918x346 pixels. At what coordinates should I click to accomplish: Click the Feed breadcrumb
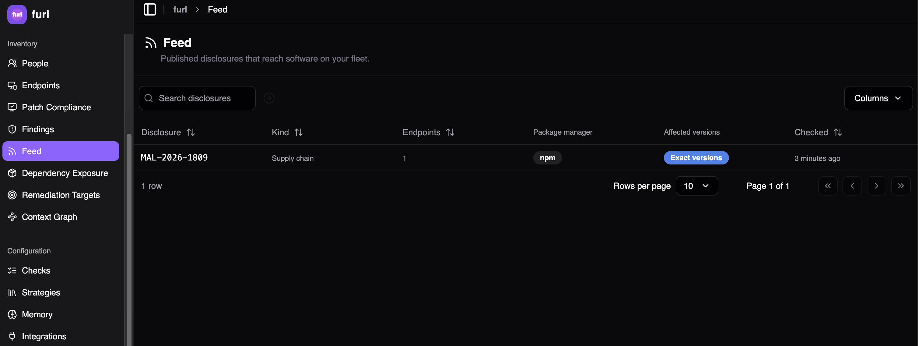click(x=217, y=10)
